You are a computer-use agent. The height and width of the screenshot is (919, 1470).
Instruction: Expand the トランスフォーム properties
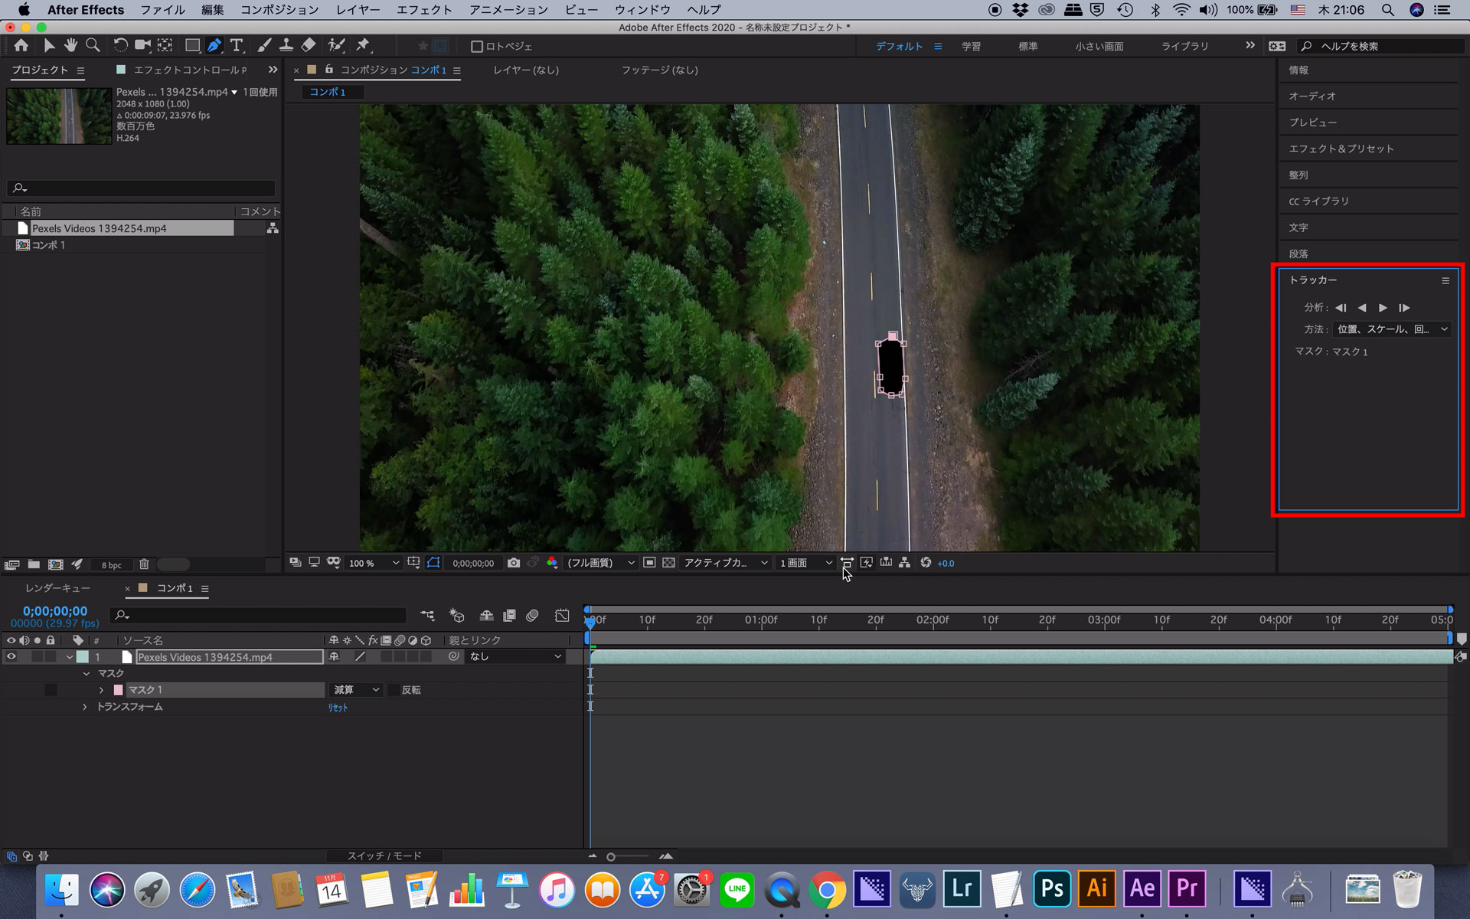pyautogui.click(x=83, y=708)
